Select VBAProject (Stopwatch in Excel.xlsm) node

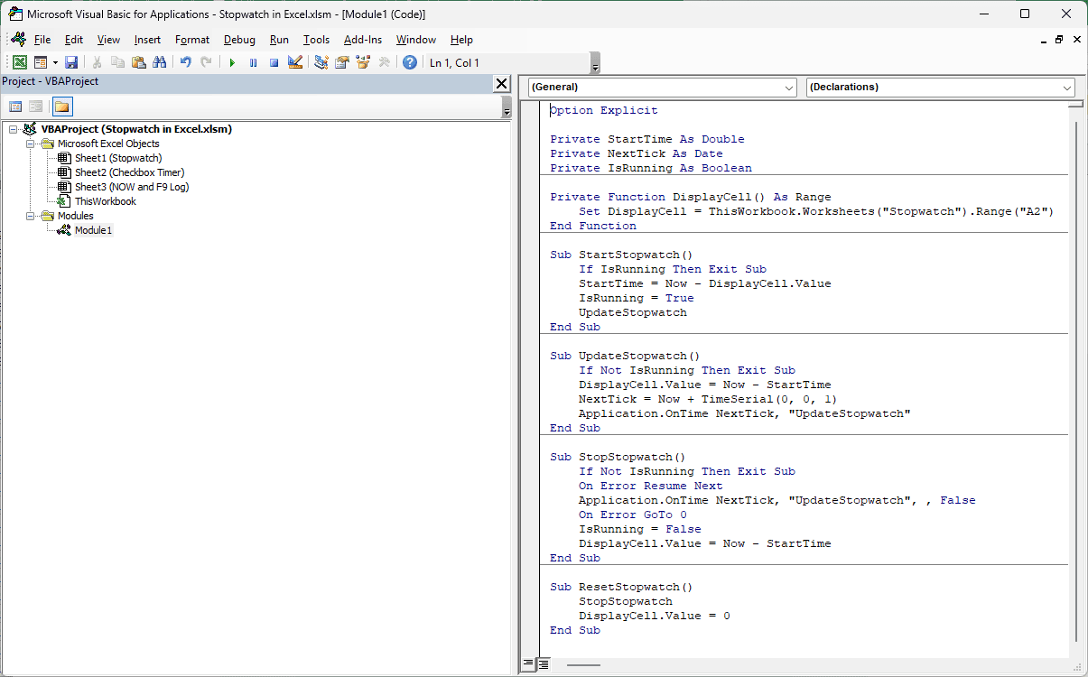136,129
